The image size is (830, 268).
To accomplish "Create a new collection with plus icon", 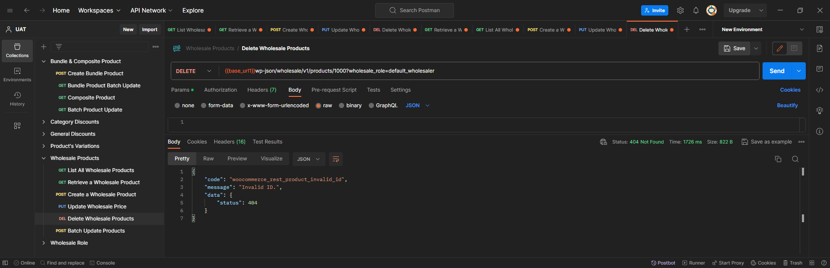I will coord(44,47).
